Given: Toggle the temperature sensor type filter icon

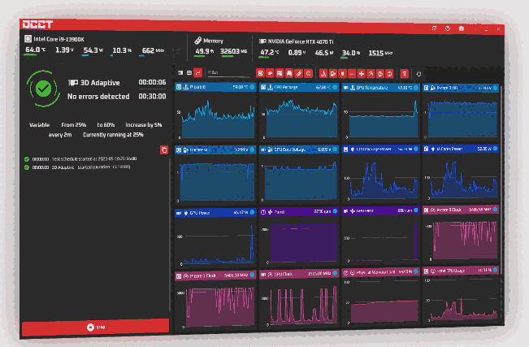Looking at the screenshot, I should [x=323, y=74].
